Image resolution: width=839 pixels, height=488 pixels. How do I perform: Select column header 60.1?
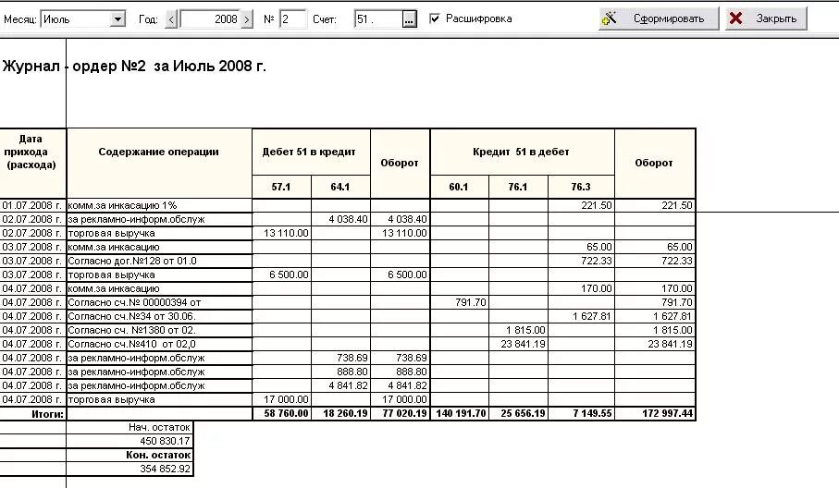pos(459,187)
